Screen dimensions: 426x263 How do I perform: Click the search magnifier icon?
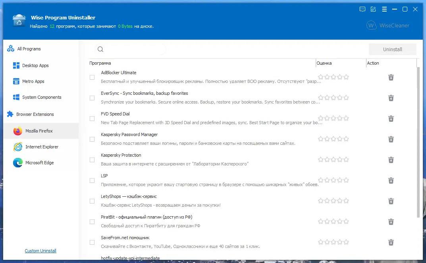[x=100, y=49]
